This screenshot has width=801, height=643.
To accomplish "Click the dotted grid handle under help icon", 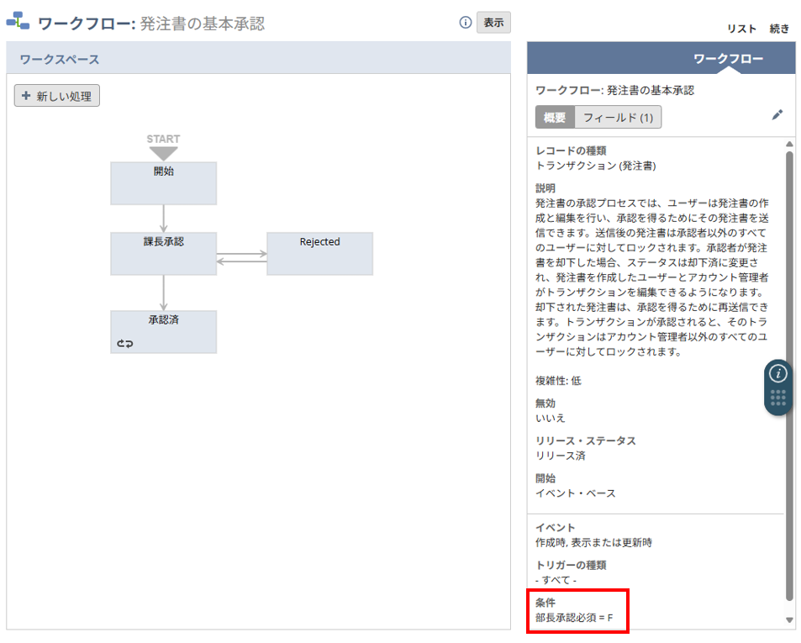I will coord(778,398).
